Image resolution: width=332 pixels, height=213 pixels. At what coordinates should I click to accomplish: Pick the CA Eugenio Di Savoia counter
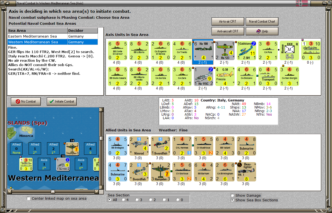160,51
